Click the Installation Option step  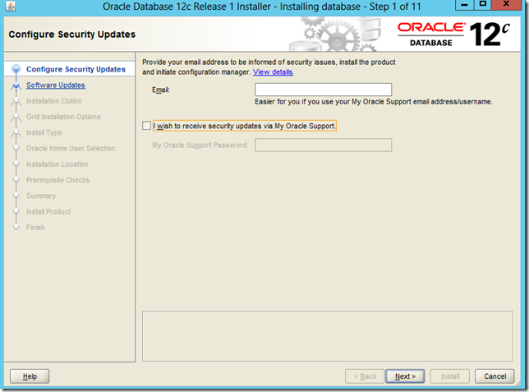(54, 101)
